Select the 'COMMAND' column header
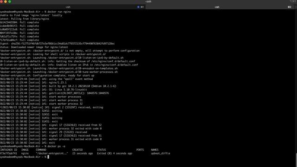The image size is (297, 167). pos(41,150)
